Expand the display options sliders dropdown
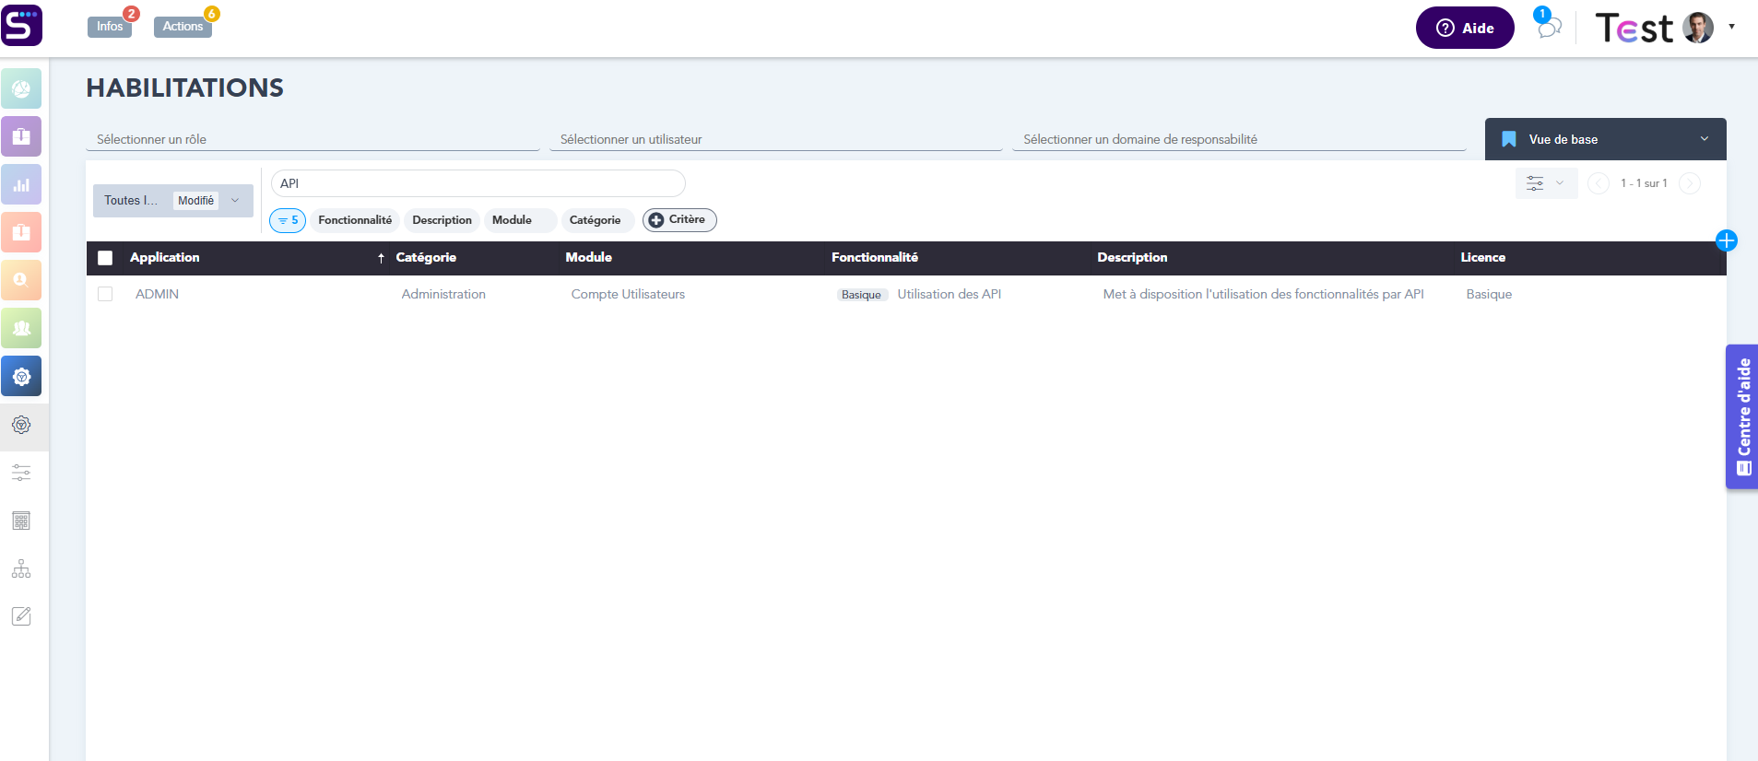Viewport: 1758px width, 761px height. [x=1545, y=183]
